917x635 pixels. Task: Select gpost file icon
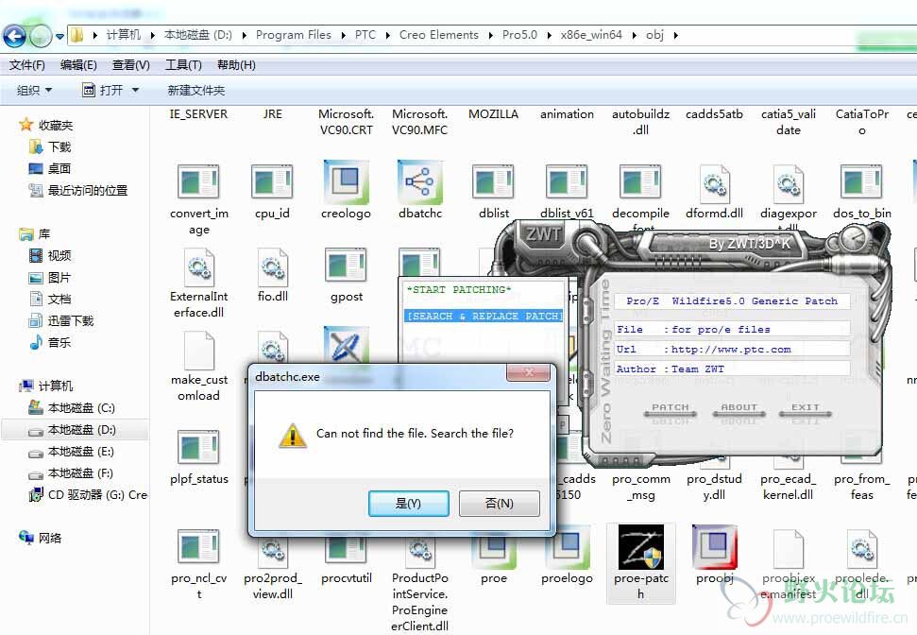coord(347,266)
